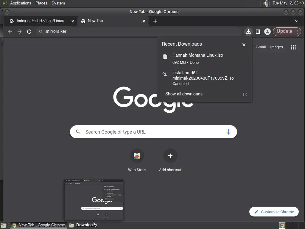Click Customize Chrome button
This screenshot has height=229, width=305.
click(x=274, y=212)
